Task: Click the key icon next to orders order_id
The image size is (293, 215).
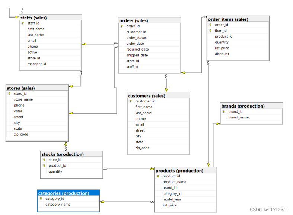Action: coord(122,26)
